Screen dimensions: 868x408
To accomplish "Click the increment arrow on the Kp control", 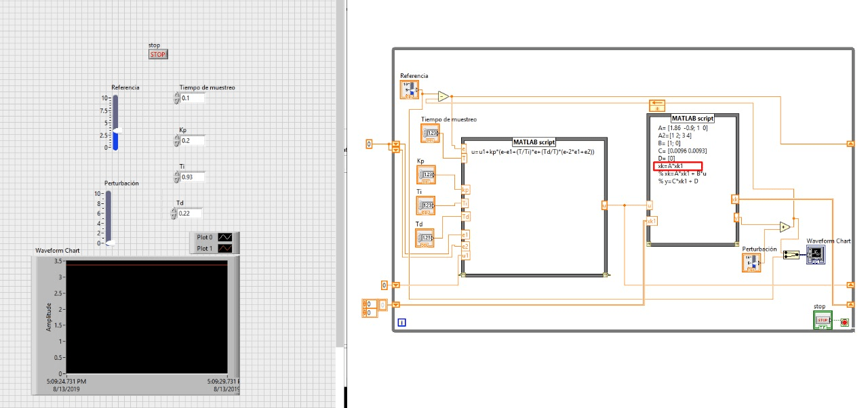I will pyautogui.click(x=175, y=137).
